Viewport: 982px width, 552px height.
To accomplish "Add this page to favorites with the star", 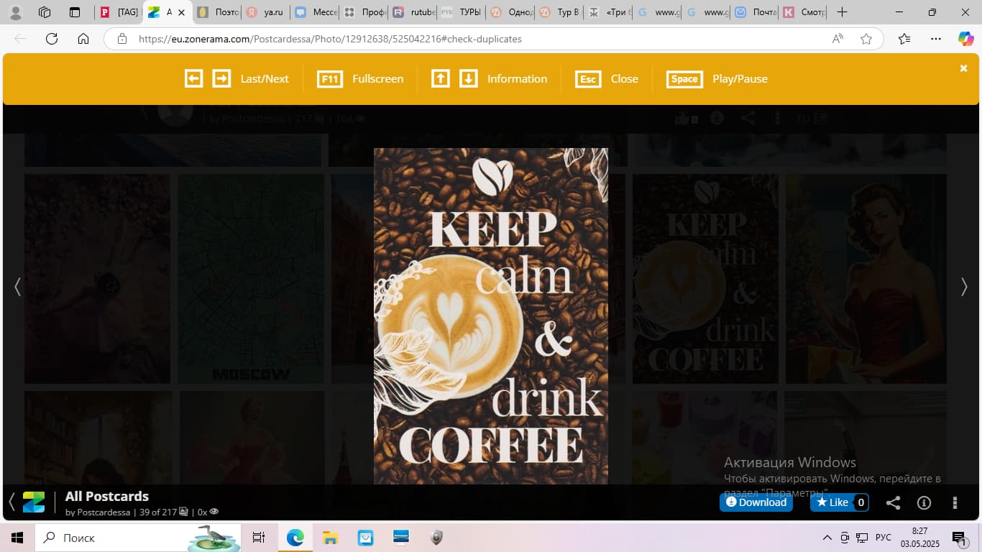I will pyautogui.click(x=866, y=39).
